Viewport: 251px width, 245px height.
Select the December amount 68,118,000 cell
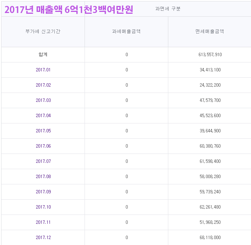(x=210, y=238)
